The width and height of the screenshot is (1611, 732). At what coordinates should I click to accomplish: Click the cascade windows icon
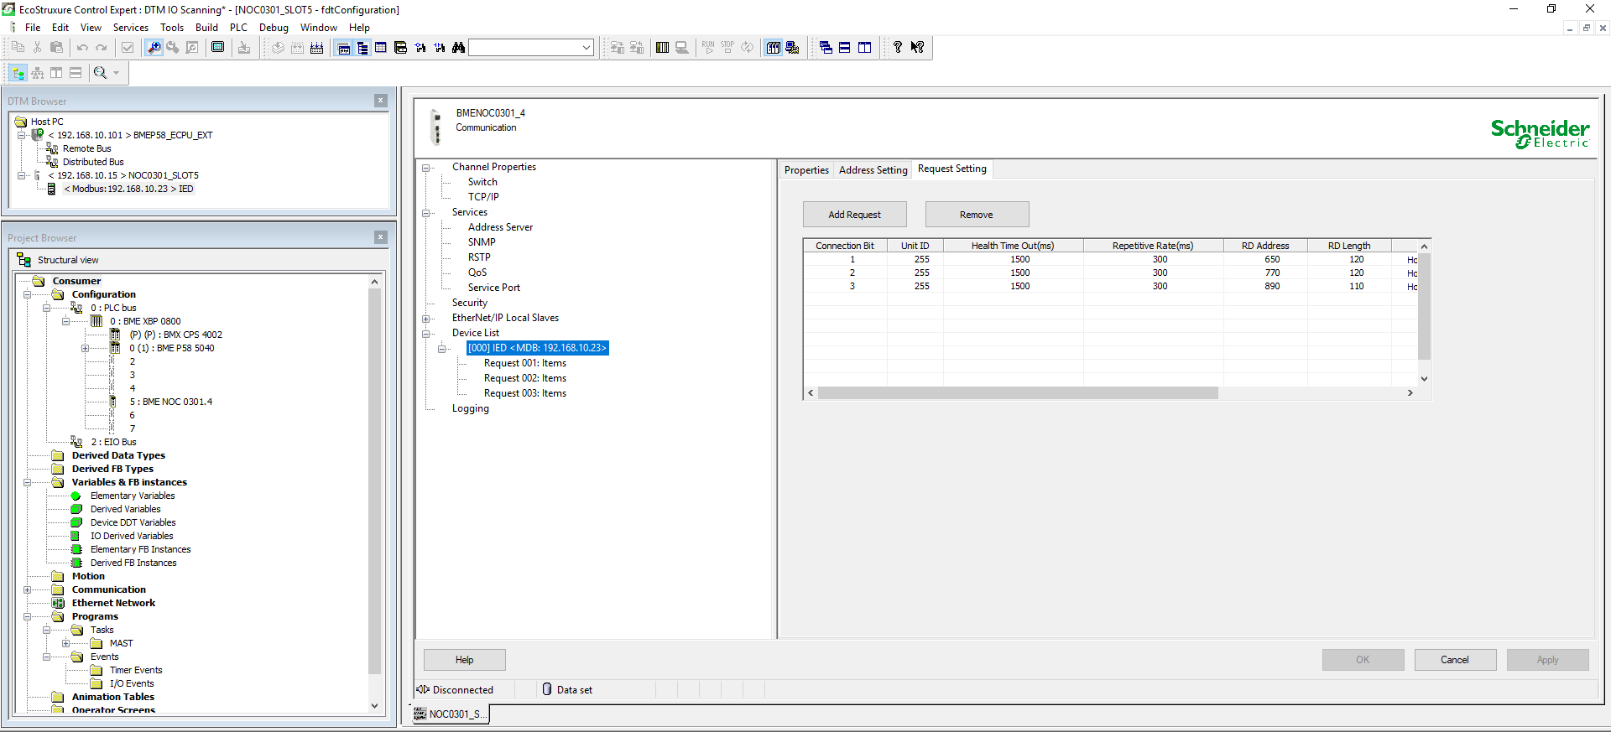click(826, 48)
